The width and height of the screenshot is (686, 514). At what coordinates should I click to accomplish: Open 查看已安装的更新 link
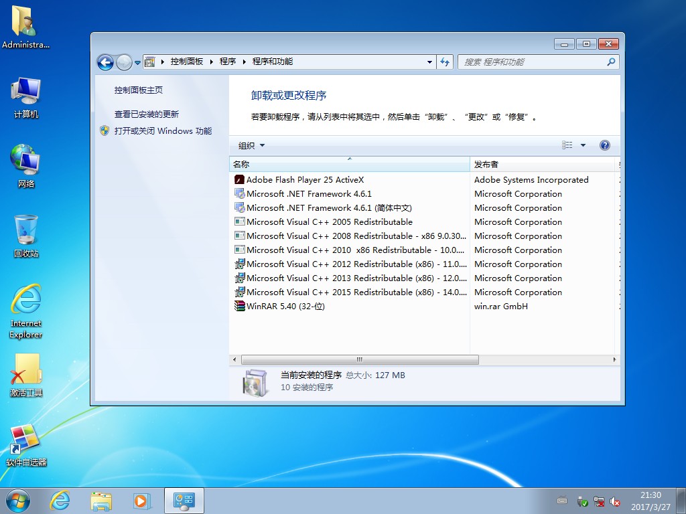point(147,114)
